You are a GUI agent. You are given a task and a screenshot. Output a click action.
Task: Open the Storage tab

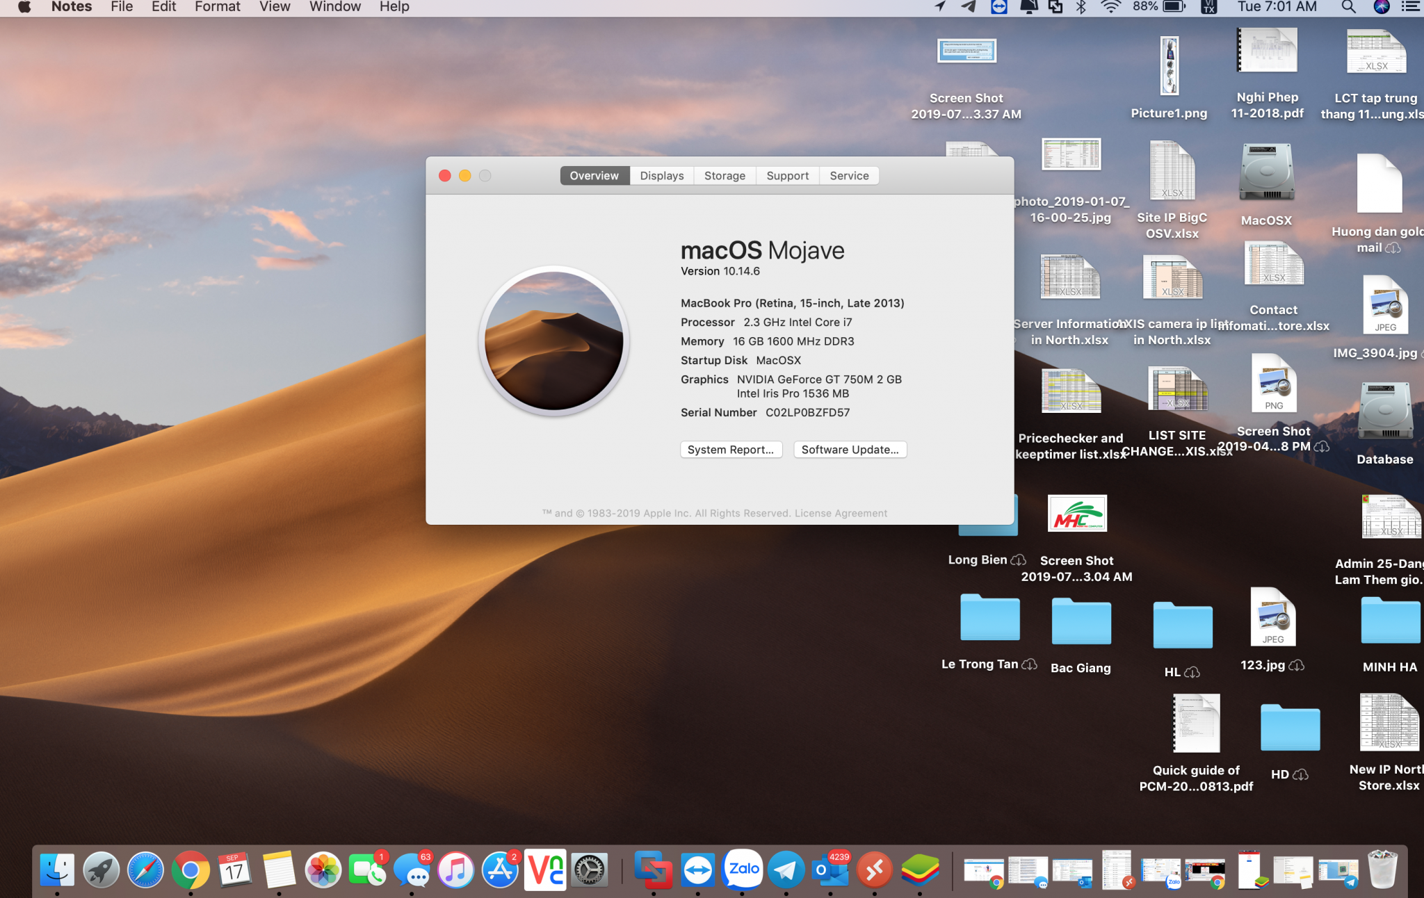pos(725,176)
